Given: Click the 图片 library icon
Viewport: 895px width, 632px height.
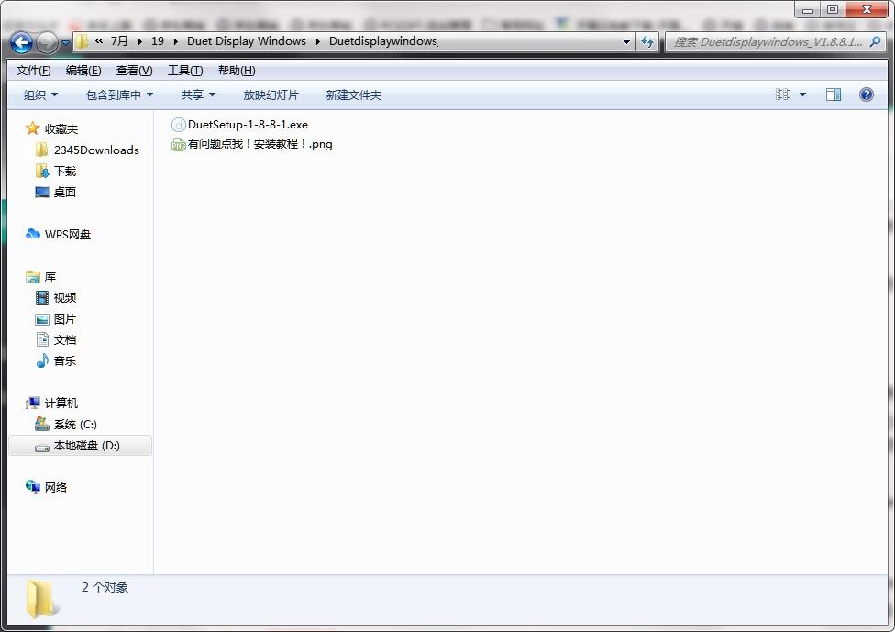Looking at the screenshot, I should [x=42, y=319].
